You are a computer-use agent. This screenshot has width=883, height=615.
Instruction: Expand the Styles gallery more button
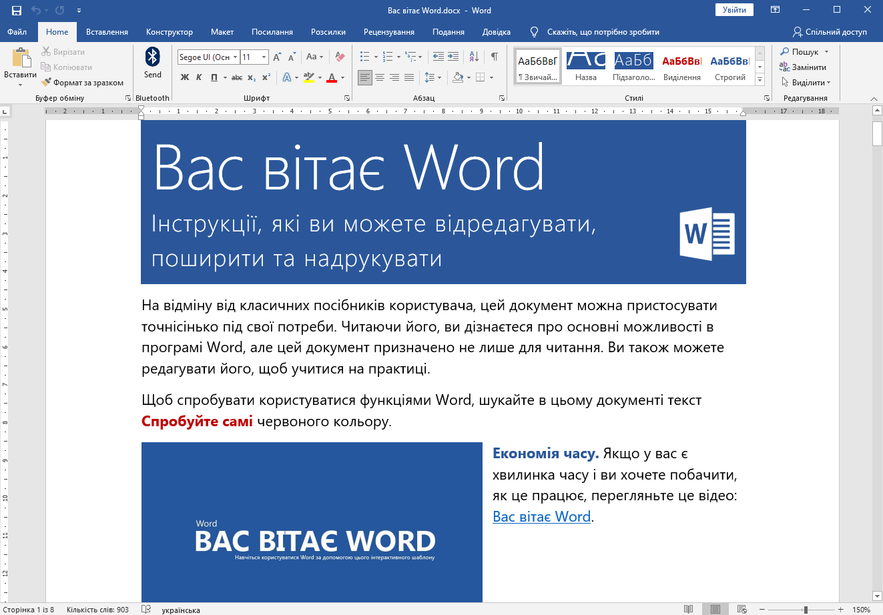pyautogui.click(x=760, y=79)
